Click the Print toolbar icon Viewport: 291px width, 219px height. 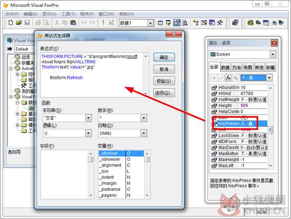38,23
